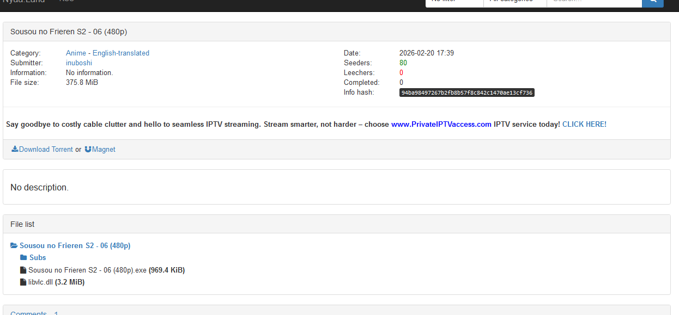Expand the Subs folder in file list

click(x=38, y=258)
